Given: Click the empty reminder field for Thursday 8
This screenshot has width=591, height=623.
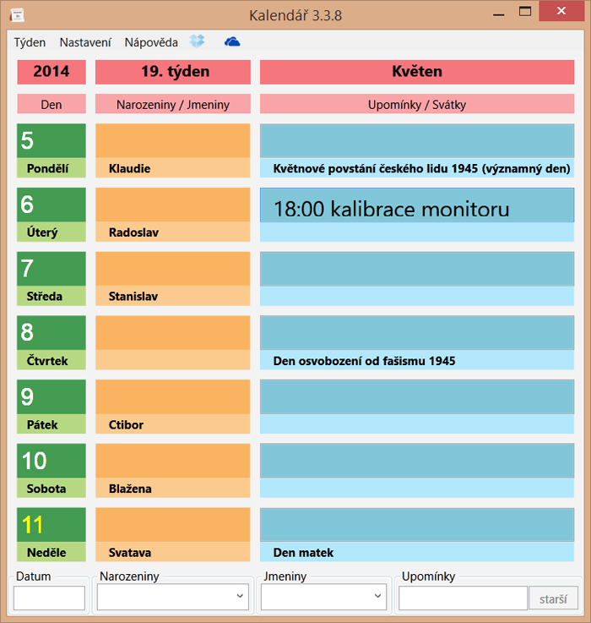Looking at the screenshot, I should (x=417, y=333).
